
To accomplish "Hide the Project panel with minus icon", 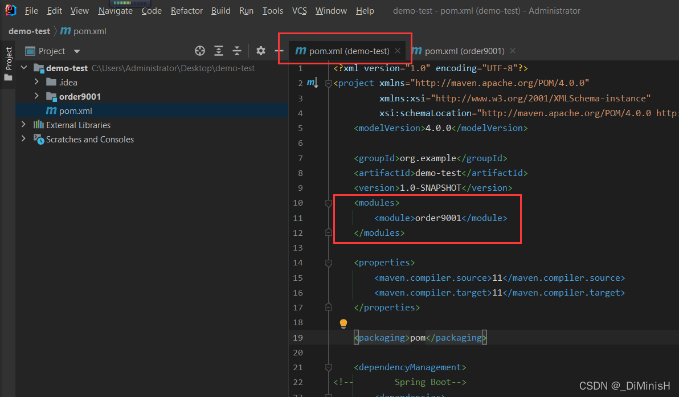I will (x=279, y=51).
